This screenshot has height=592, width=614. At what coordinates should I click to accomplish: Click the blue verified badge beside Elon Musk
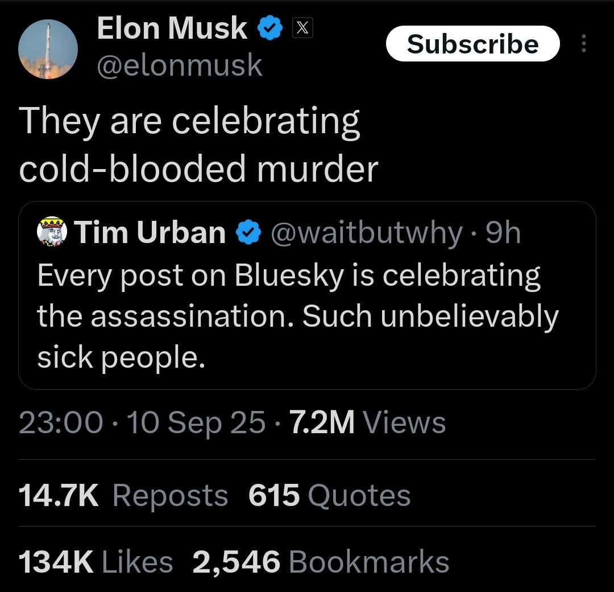(271, 29)
